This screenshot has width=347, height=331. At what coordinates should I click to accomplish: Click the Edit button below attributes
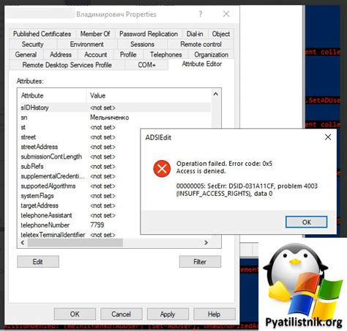[38, 261]
